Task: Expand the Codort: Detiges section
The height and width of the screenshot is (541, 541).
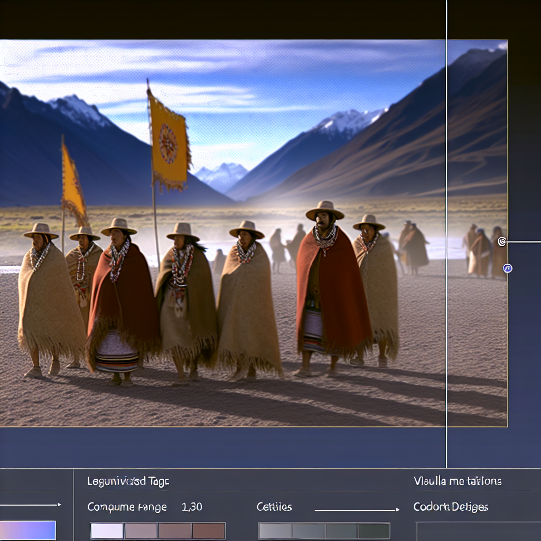Action: (451, 507)
